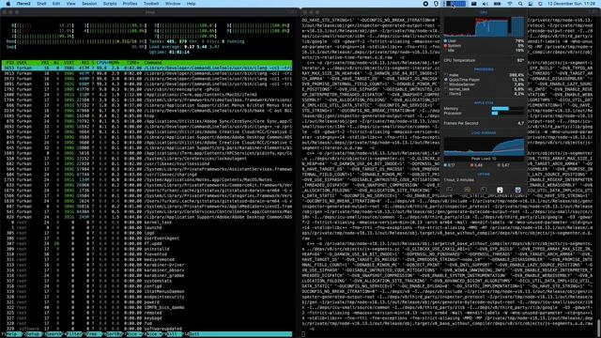601x338 pixels.
Task: Click the third icon in iStat bottom toolbar
Action: pyautogui.click(x=484, y=190)
